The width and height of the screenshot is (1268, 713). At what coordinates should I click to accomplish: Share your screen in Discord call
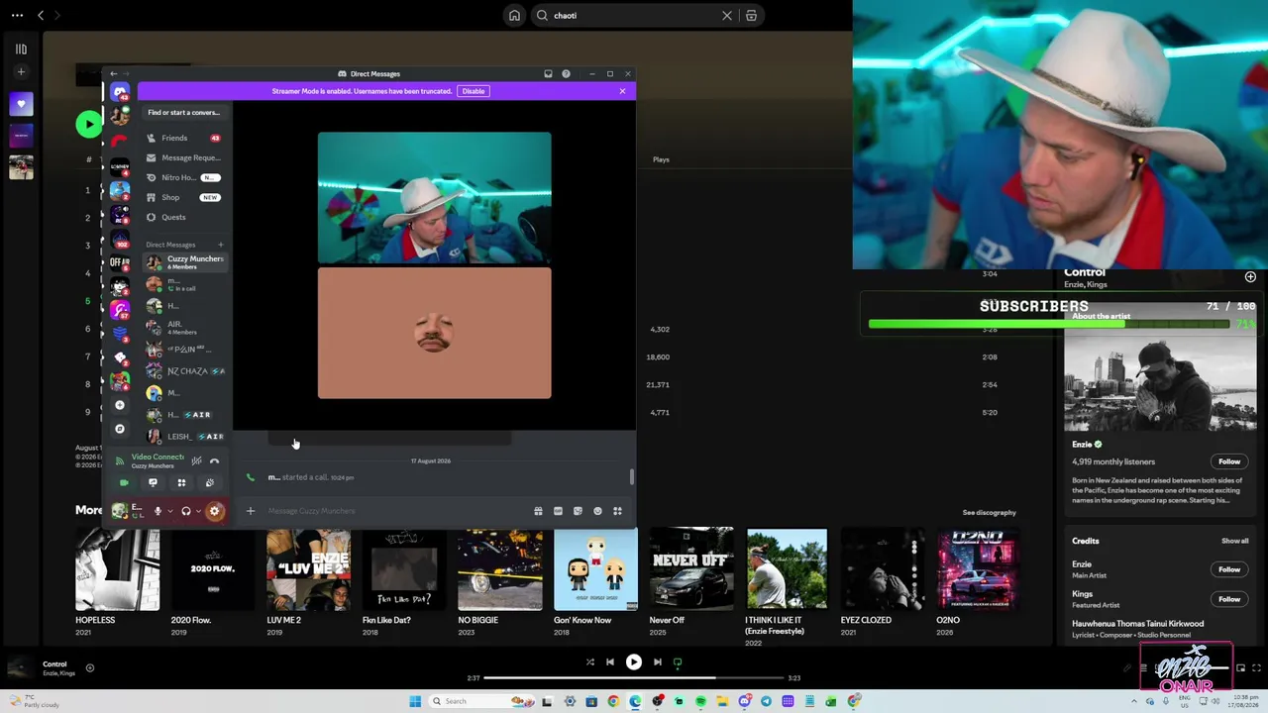[x=153, y=483]
